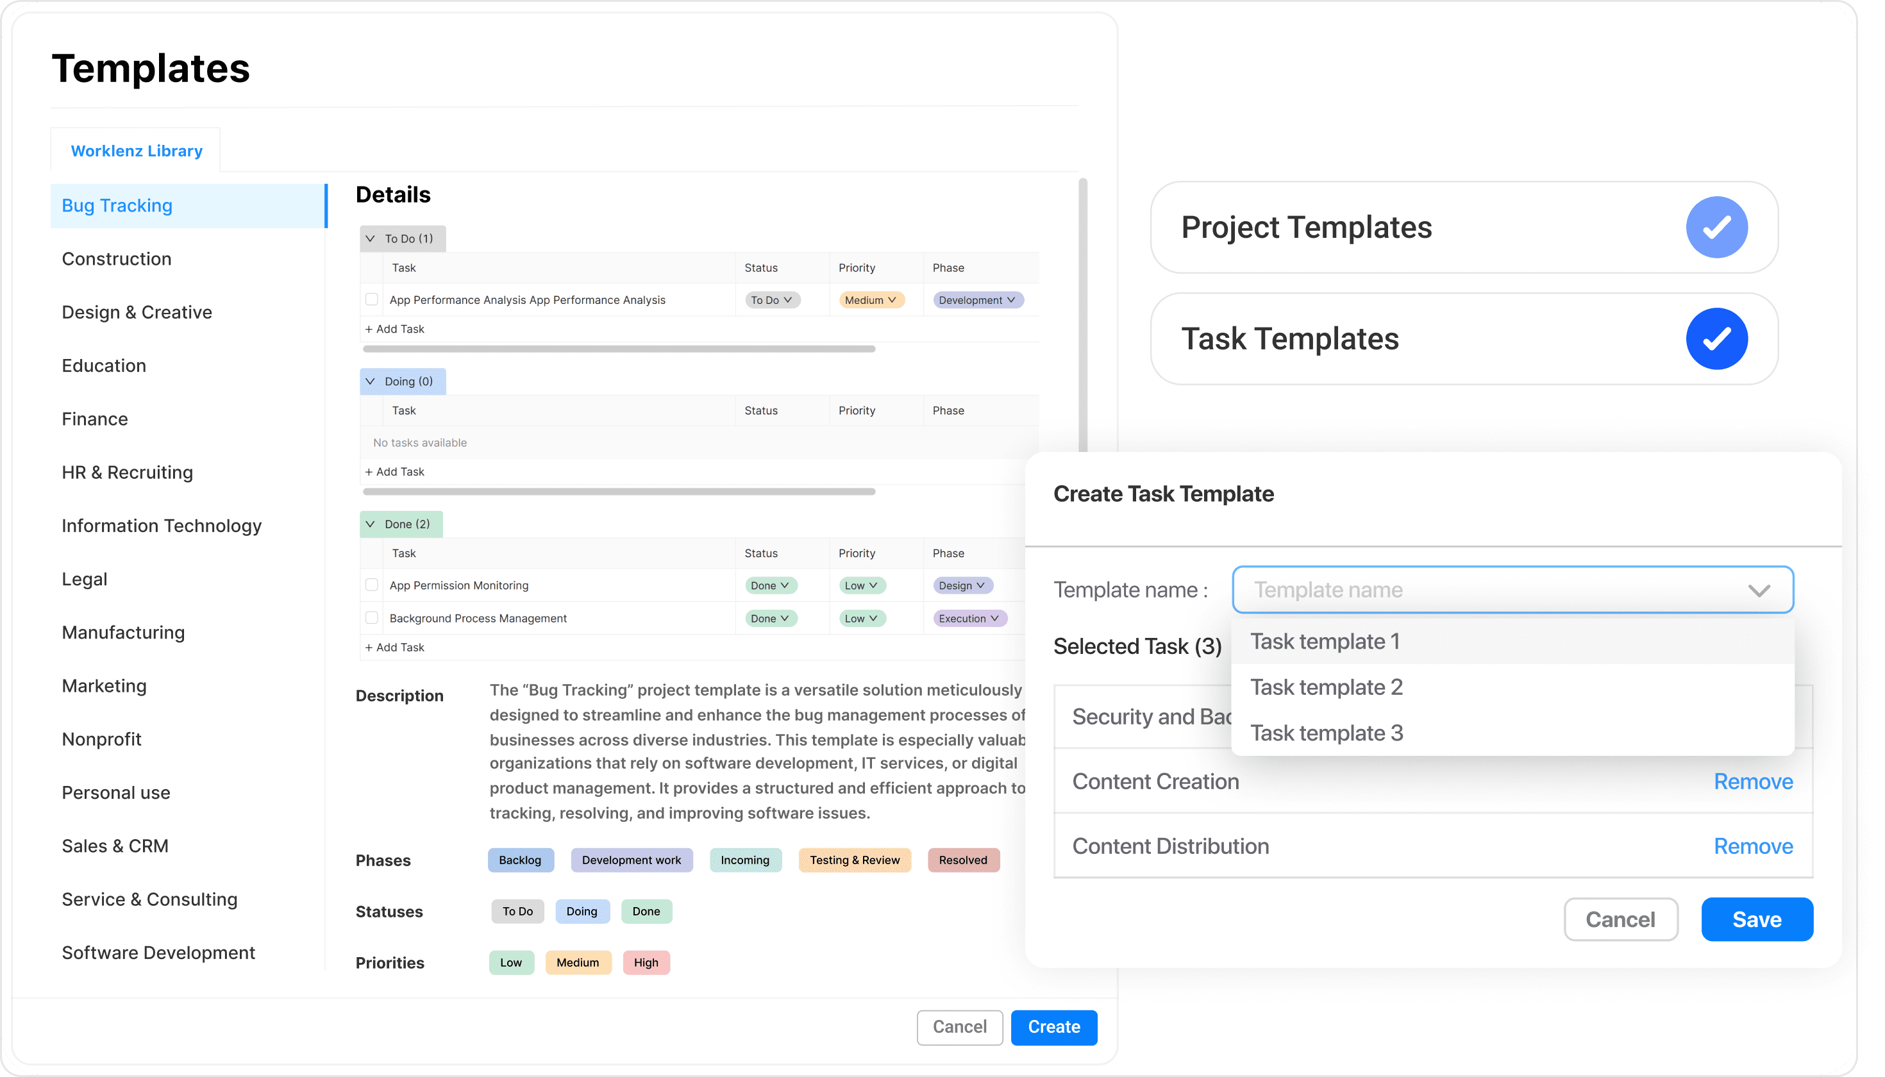Collapse the Doing task section

(x=370, y=381)
